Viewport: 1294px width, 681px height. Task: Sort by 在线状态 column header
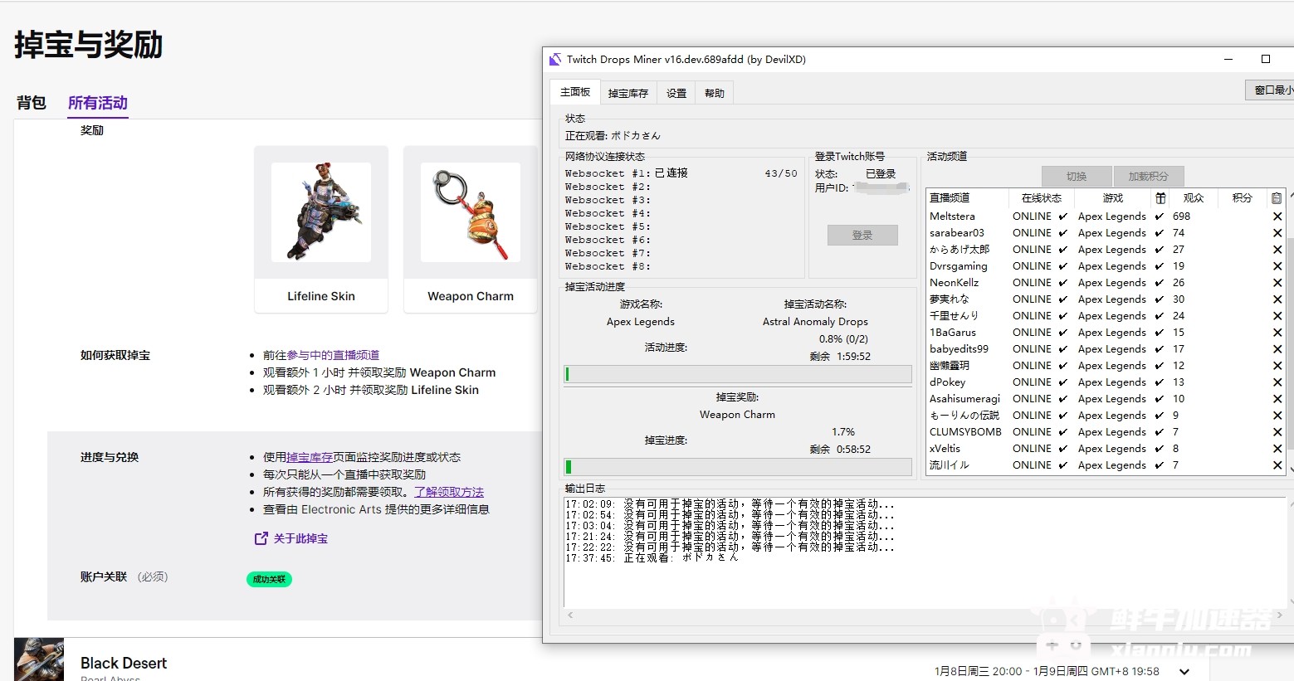coord(1042,198)
